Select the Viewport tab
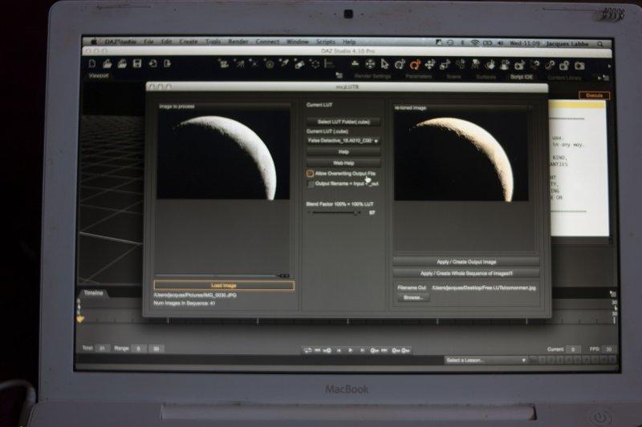Image resolution: width=642 pixels, height=427 pixels. click(x=99, y=75)
